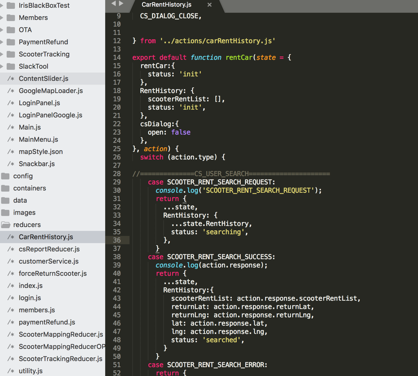Click the images folder icon

pos(5,213)
